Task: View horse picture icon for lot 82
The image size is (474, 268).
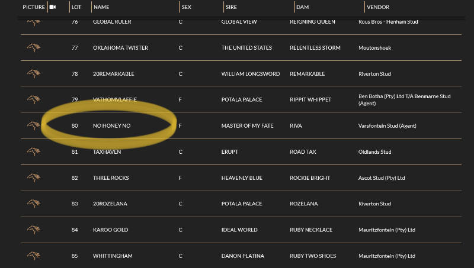Action: click(x=34, y=177)
